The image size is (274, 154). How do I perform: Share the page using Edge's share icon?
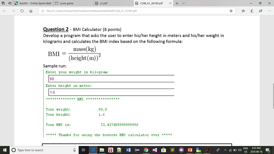pyautogui.click(x=260, y=11)
